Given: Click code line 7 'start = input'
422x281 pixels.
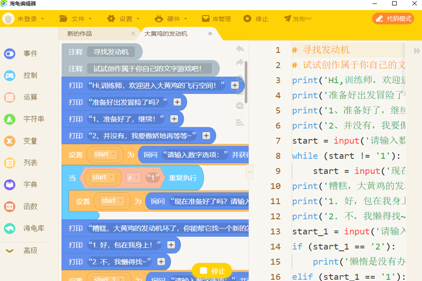Looking at the screenshot, I should point(349,141).
